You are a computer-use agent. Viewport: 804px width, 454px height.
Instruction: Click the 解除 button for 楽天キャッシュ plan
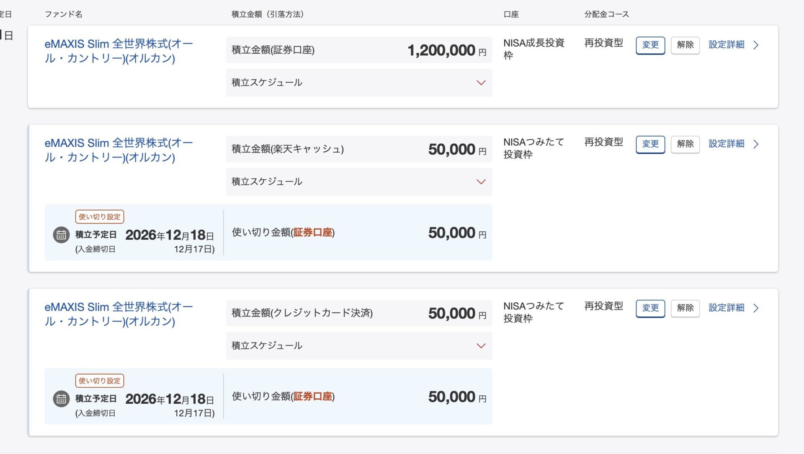[x=685, y=144]
